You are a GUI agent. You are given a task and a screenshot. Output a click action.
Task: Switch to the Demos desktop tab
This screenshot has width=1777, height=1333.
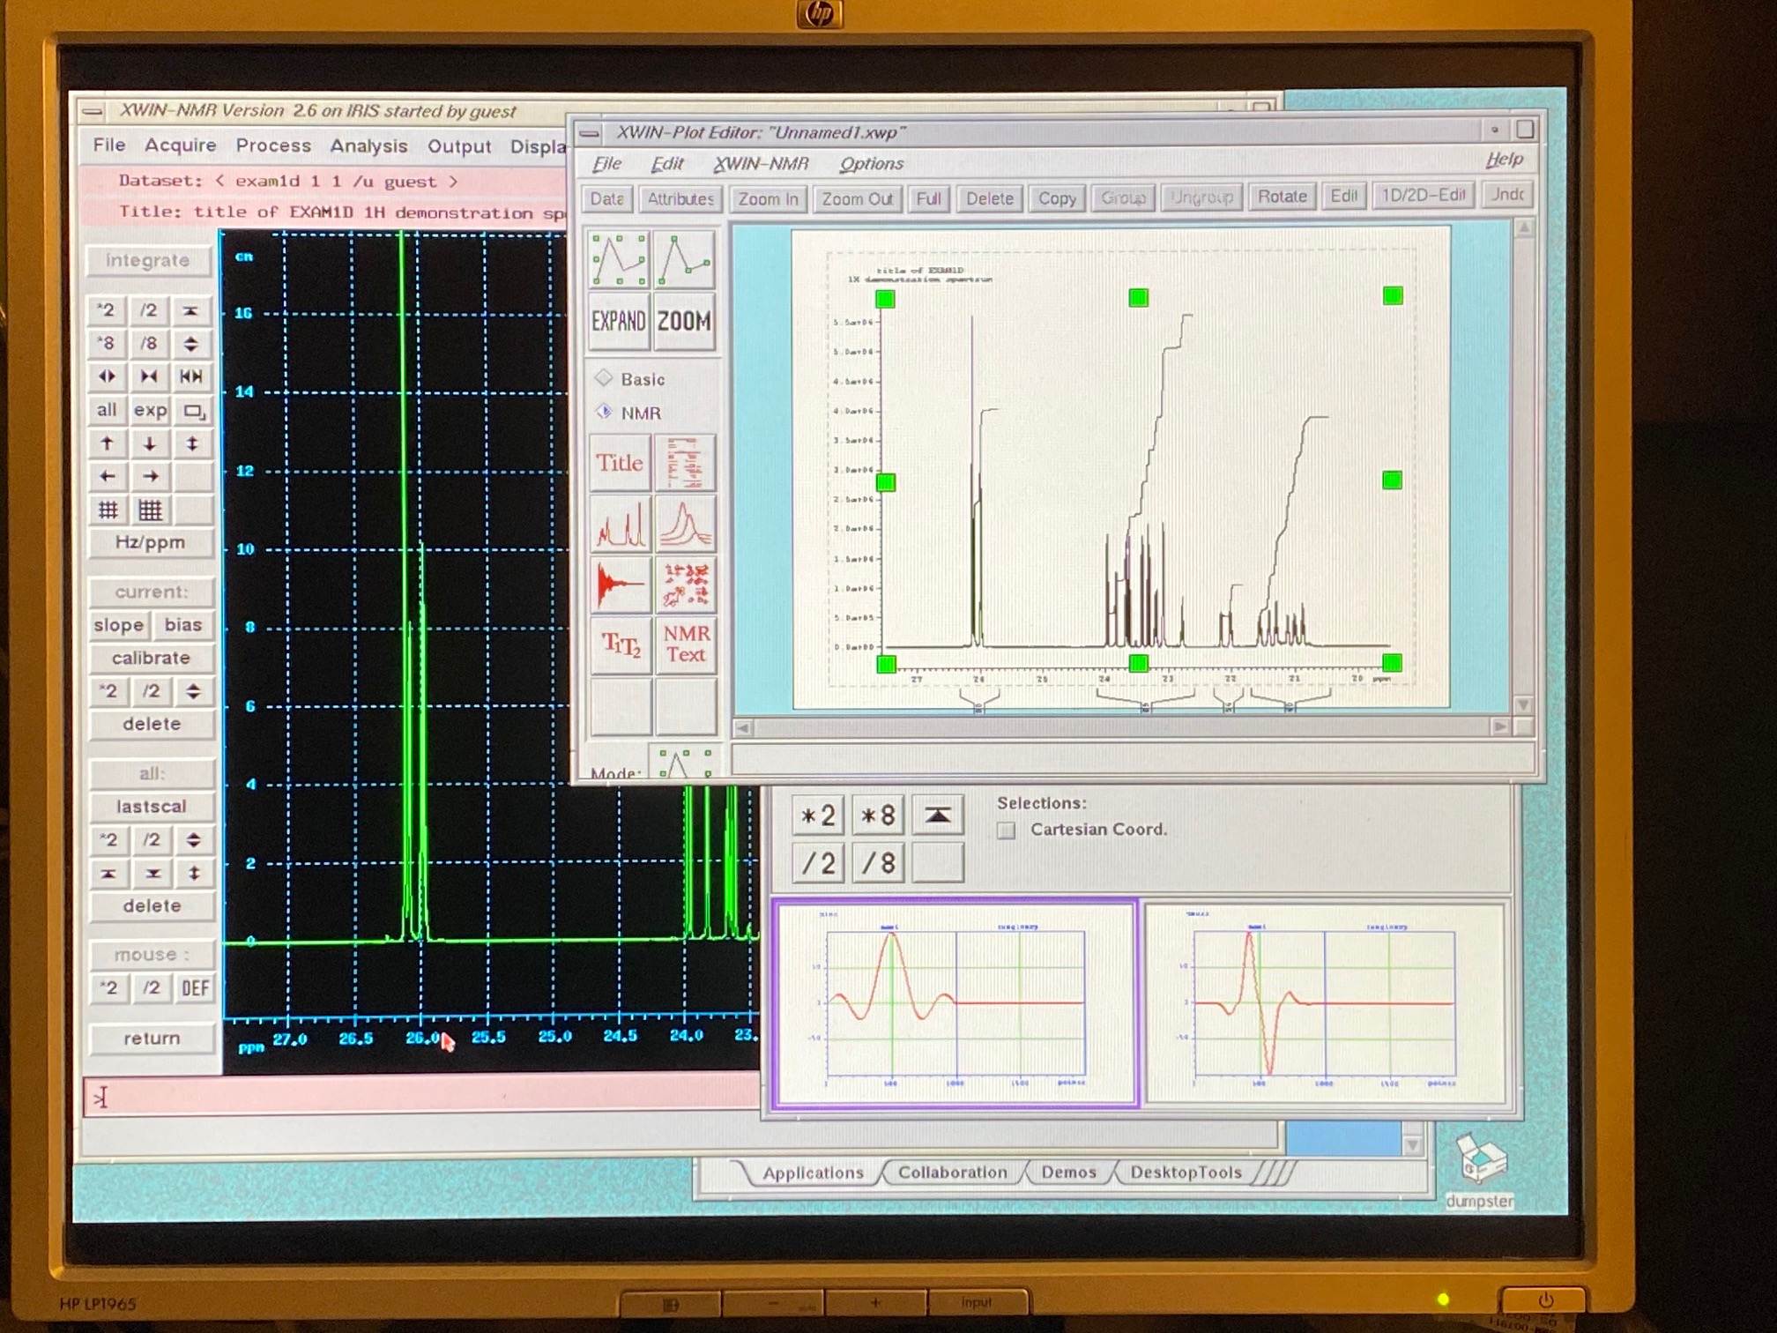[x=1068, y=1173]
